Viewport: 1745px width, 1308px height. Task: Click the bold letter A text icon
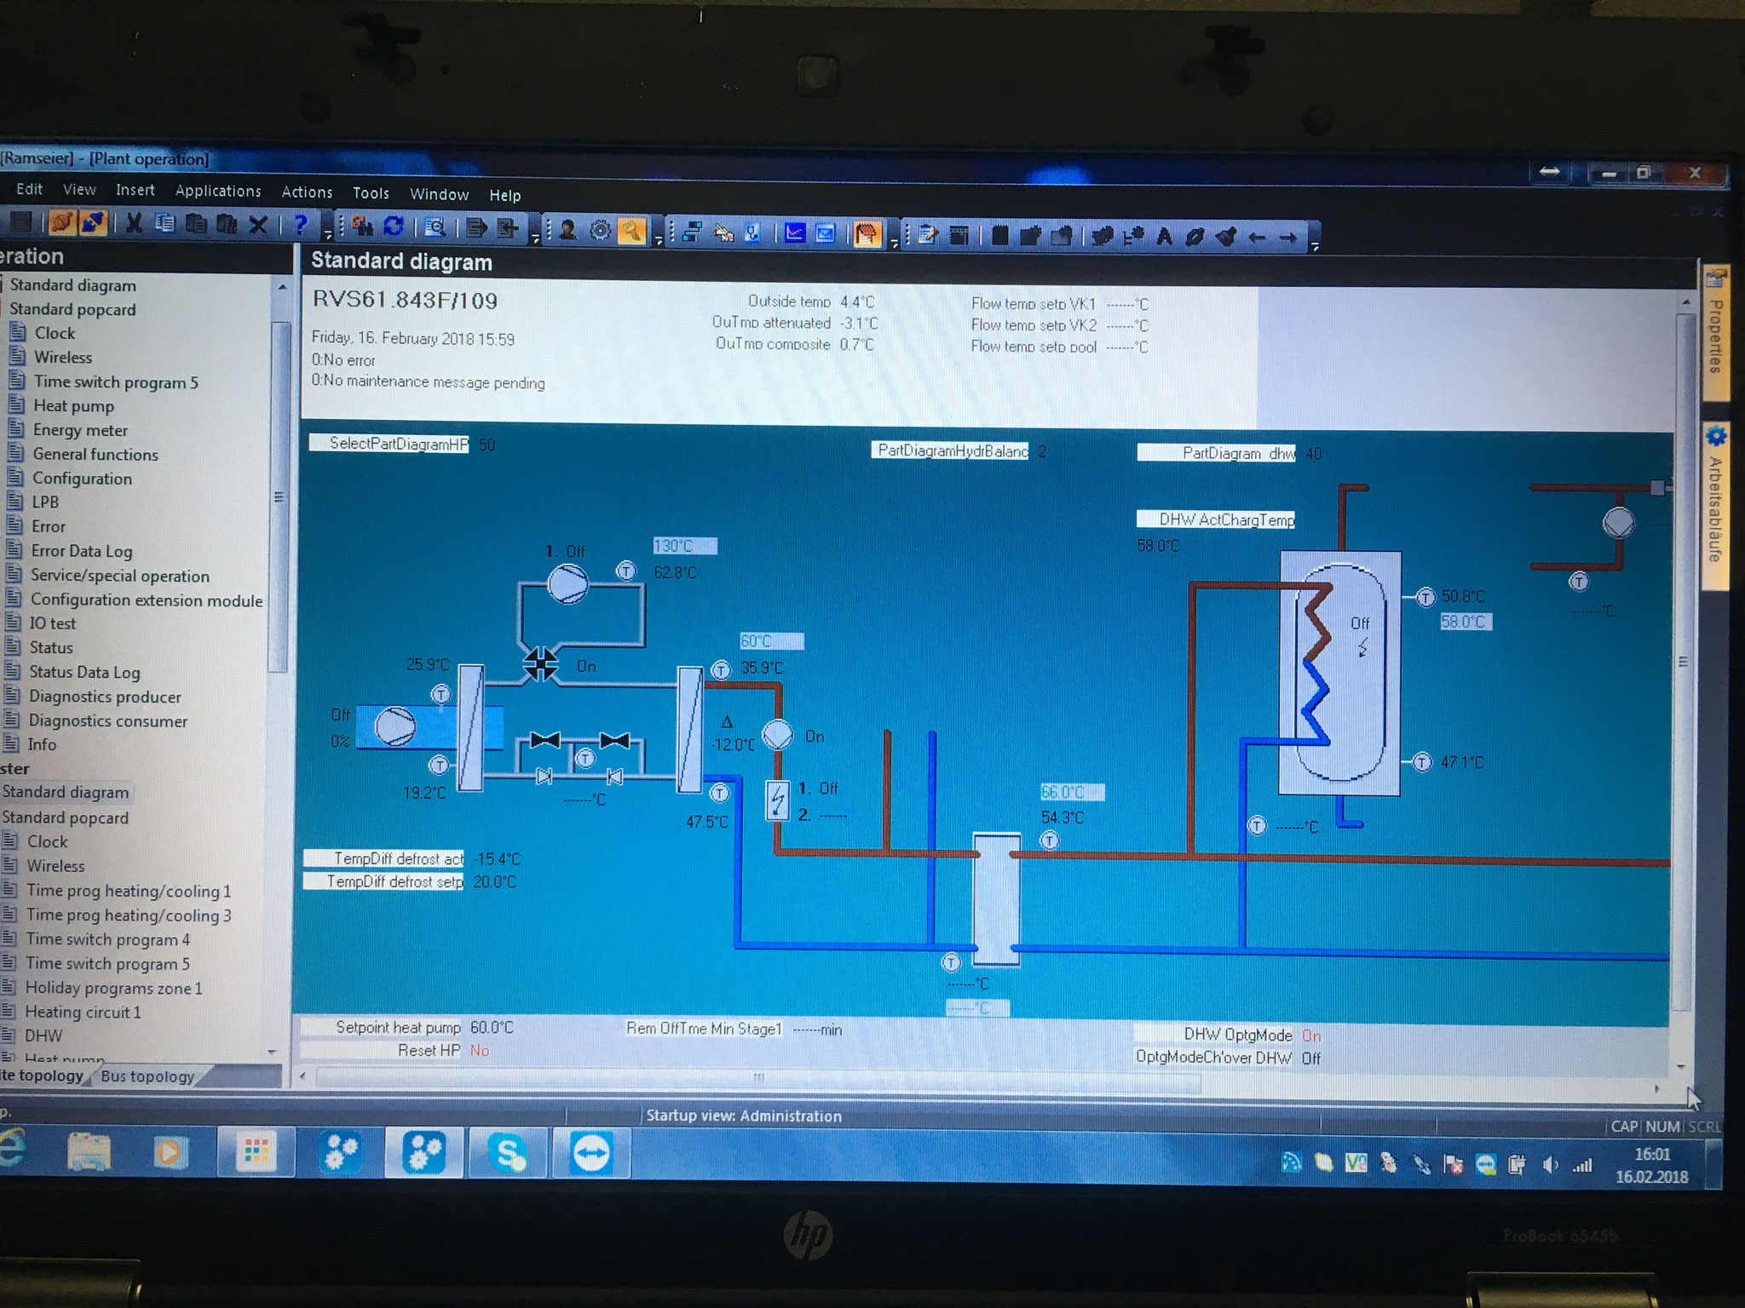click(x=1164, y=237)
